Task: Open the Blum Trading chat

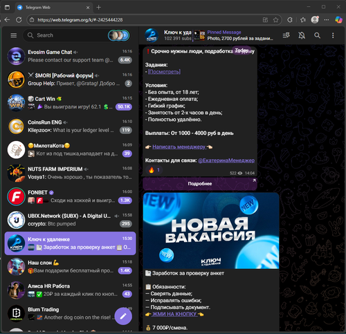Action: (x=70, y=314)
